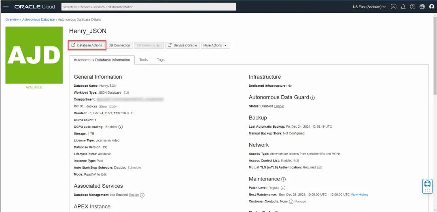Click the APEX Instance heading
This screenshot has height=212, width=437.
(92, 206)
